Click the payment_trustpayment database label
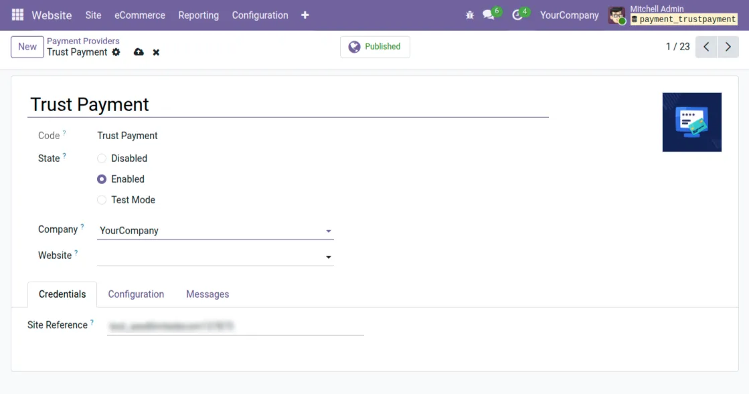 [683, 19]
